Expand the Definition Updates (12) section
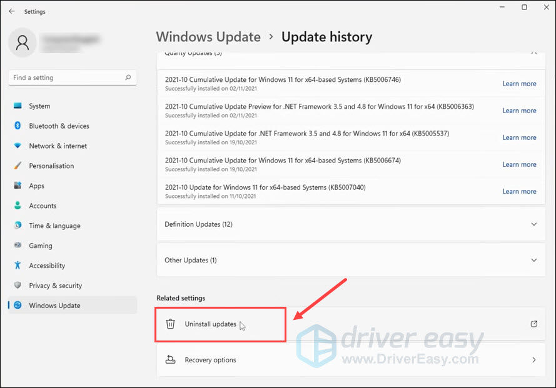 tap(351, 224)
